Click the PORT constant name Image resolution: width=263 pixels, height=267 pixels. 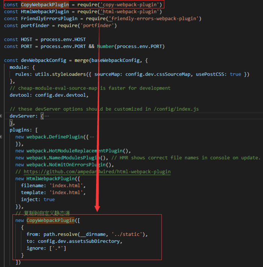[x=26, y=46]
